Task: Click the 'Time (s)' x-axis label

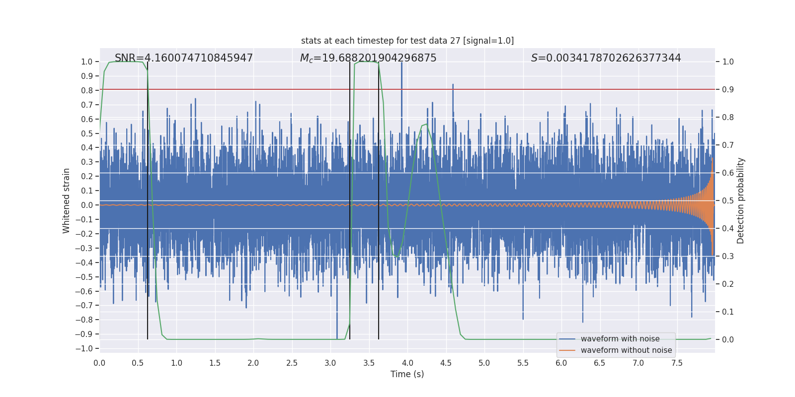Action: (x=407, y=374)
